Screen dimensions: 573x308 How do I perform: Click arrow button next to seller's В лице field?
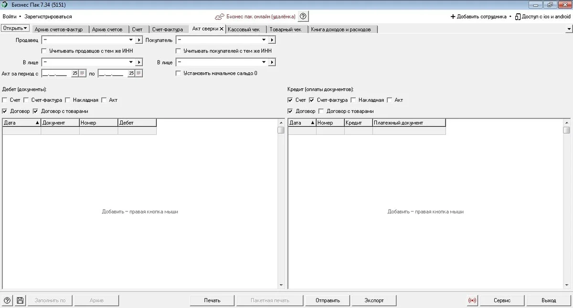pyautogui.click(x=139, y=62)
